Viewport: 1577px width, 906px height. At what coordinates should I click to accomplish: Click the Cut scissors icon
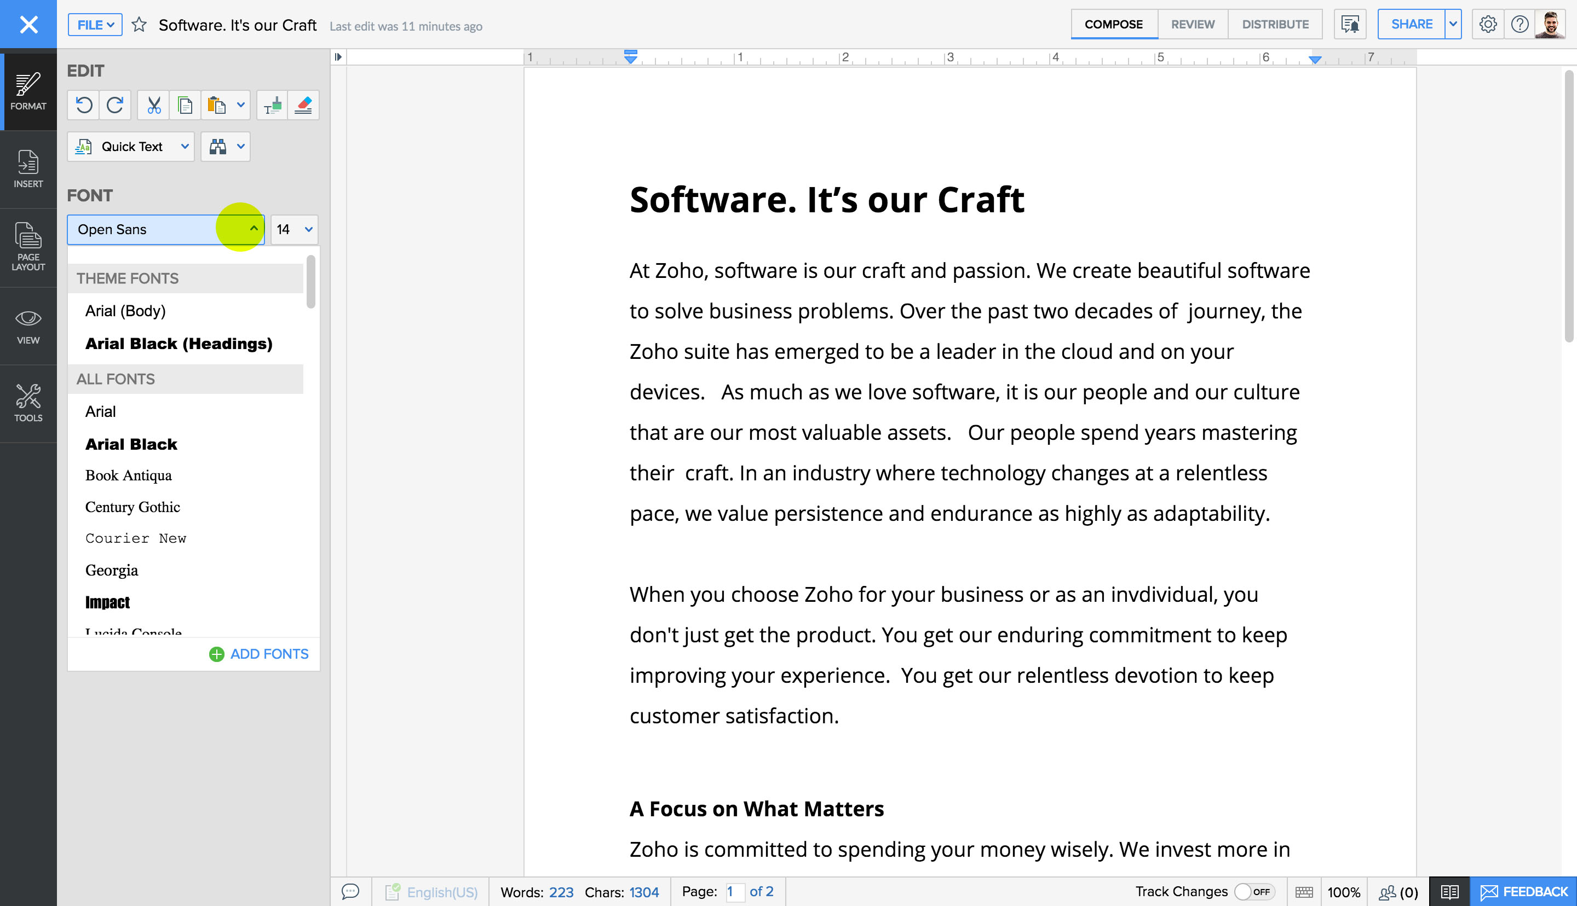coord(153,105)
